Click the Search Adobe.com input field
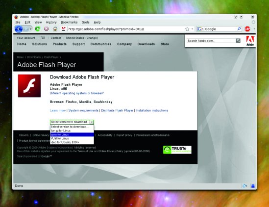Image resolution: width=269 pixels, height=207 pixels. [x=211, y=41]
